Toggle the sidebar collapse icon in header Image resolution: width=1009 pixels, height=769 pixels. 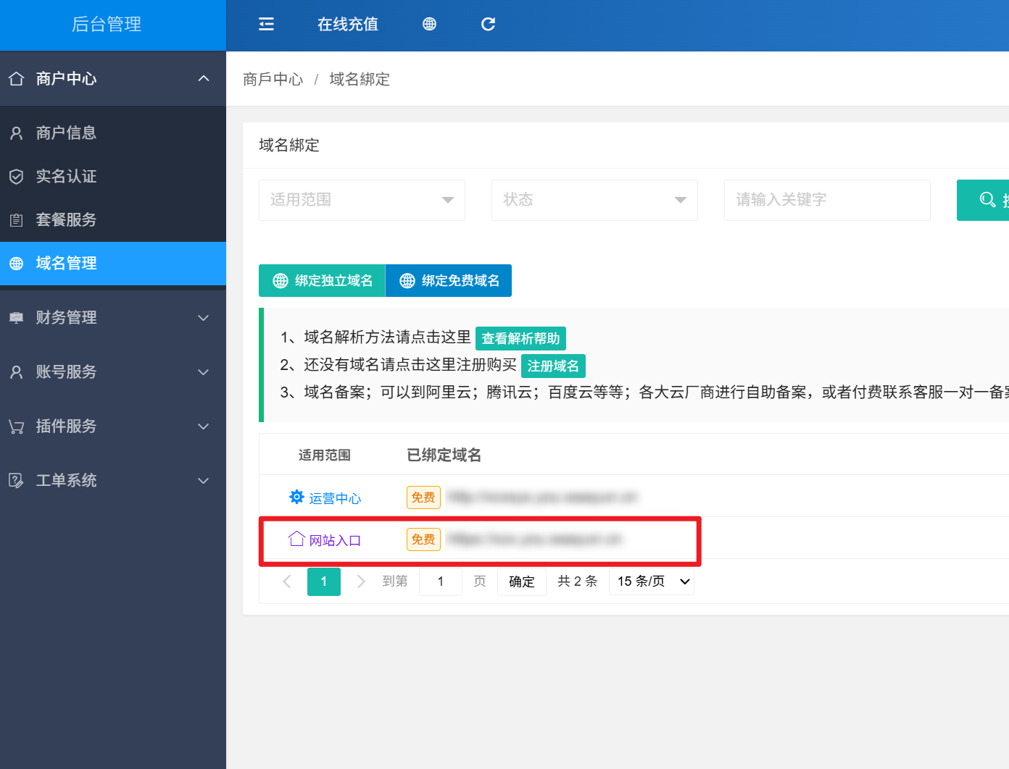[266, 24]
